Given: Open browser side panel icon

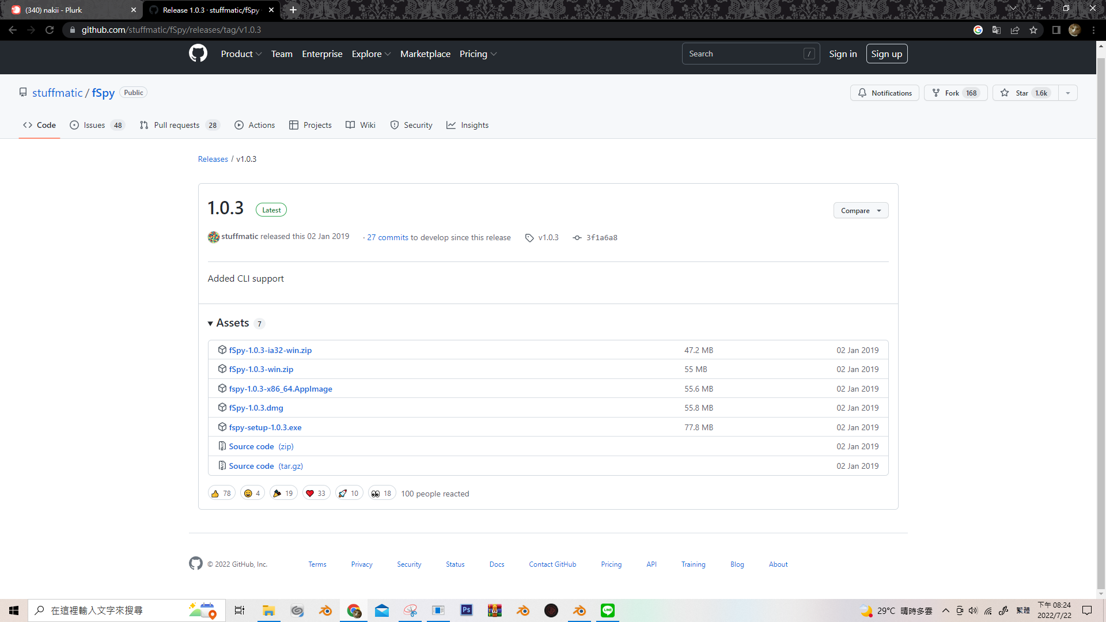Looking at the screenshot, I should click(x=1056, y=30).
